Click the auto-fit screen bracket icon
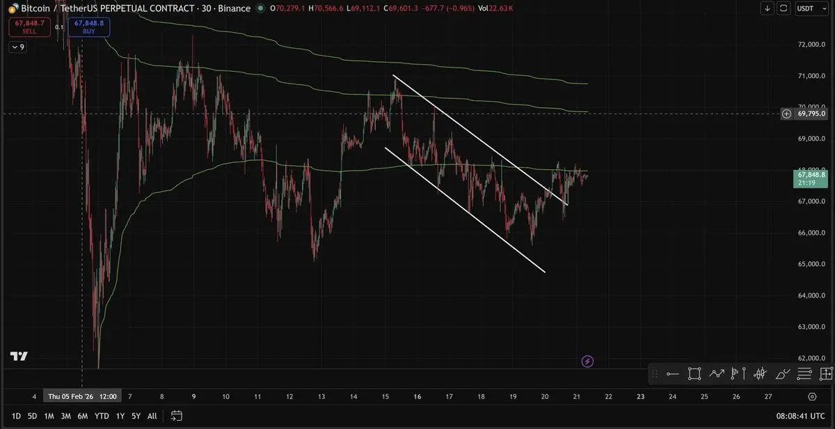The image size is (835, 429). click(784, 8)
